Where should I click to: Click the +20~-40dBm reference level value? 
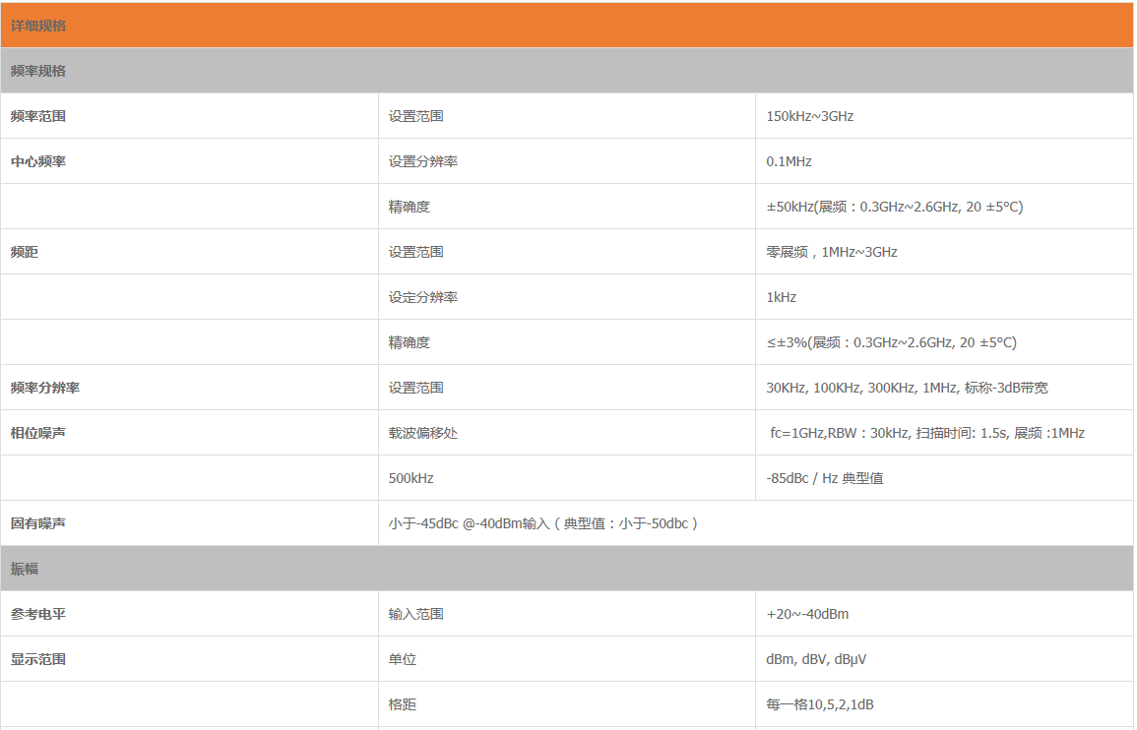[807, 614]
